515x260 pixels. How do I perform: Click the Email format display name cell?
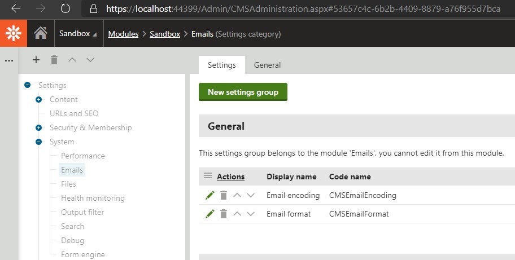[289, 214]
